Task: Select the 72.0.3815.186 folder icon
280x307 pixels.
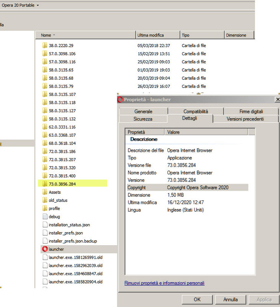Action: click(x=45, y=151)
